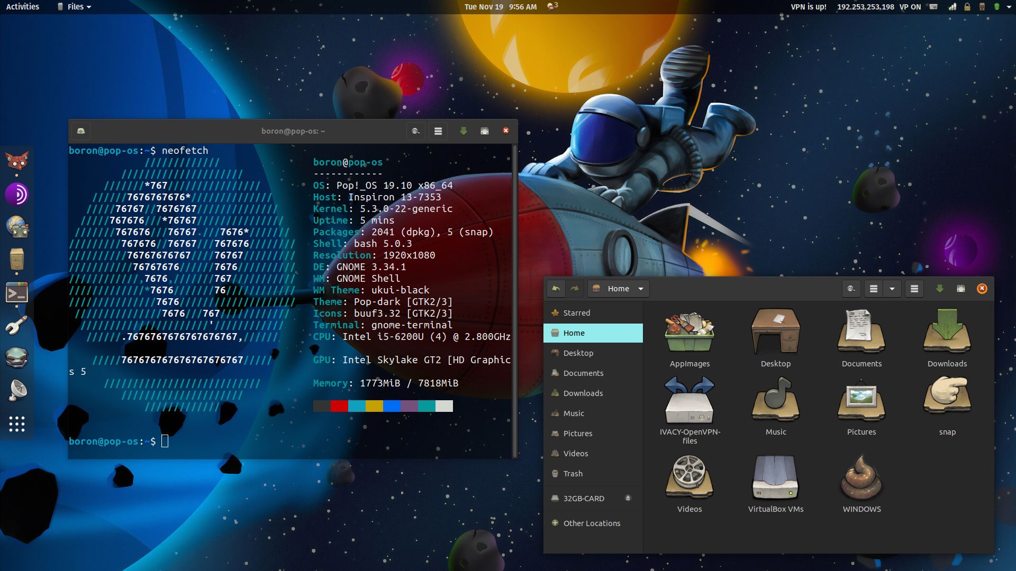Click the search icon in Files toolbar

click(851, 289)
